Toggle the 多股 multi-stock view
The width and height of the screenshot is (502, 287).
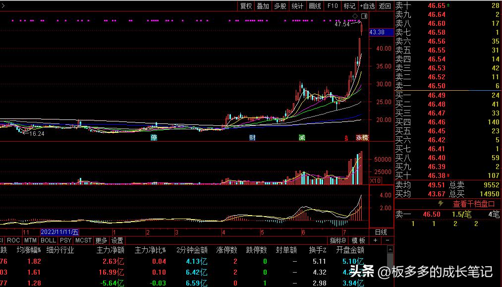tap(280, 6)
